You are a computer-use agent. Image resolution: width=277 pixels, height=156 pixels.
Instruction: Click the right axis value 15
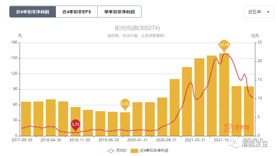pyautogui.click(x=260, y=80)
